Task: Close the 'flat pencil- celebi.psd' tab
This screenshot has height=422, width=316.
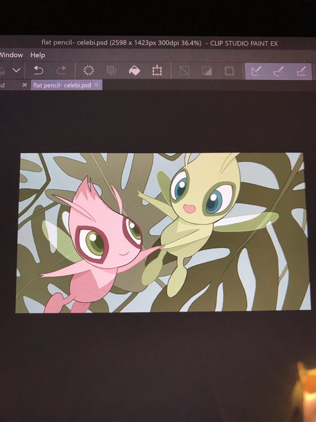Action: tap(96, 85)
